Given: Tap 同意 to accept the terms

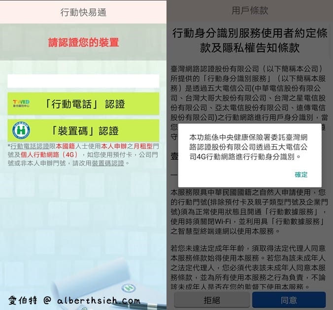Looking at the screenshot, I should point(289,300).
